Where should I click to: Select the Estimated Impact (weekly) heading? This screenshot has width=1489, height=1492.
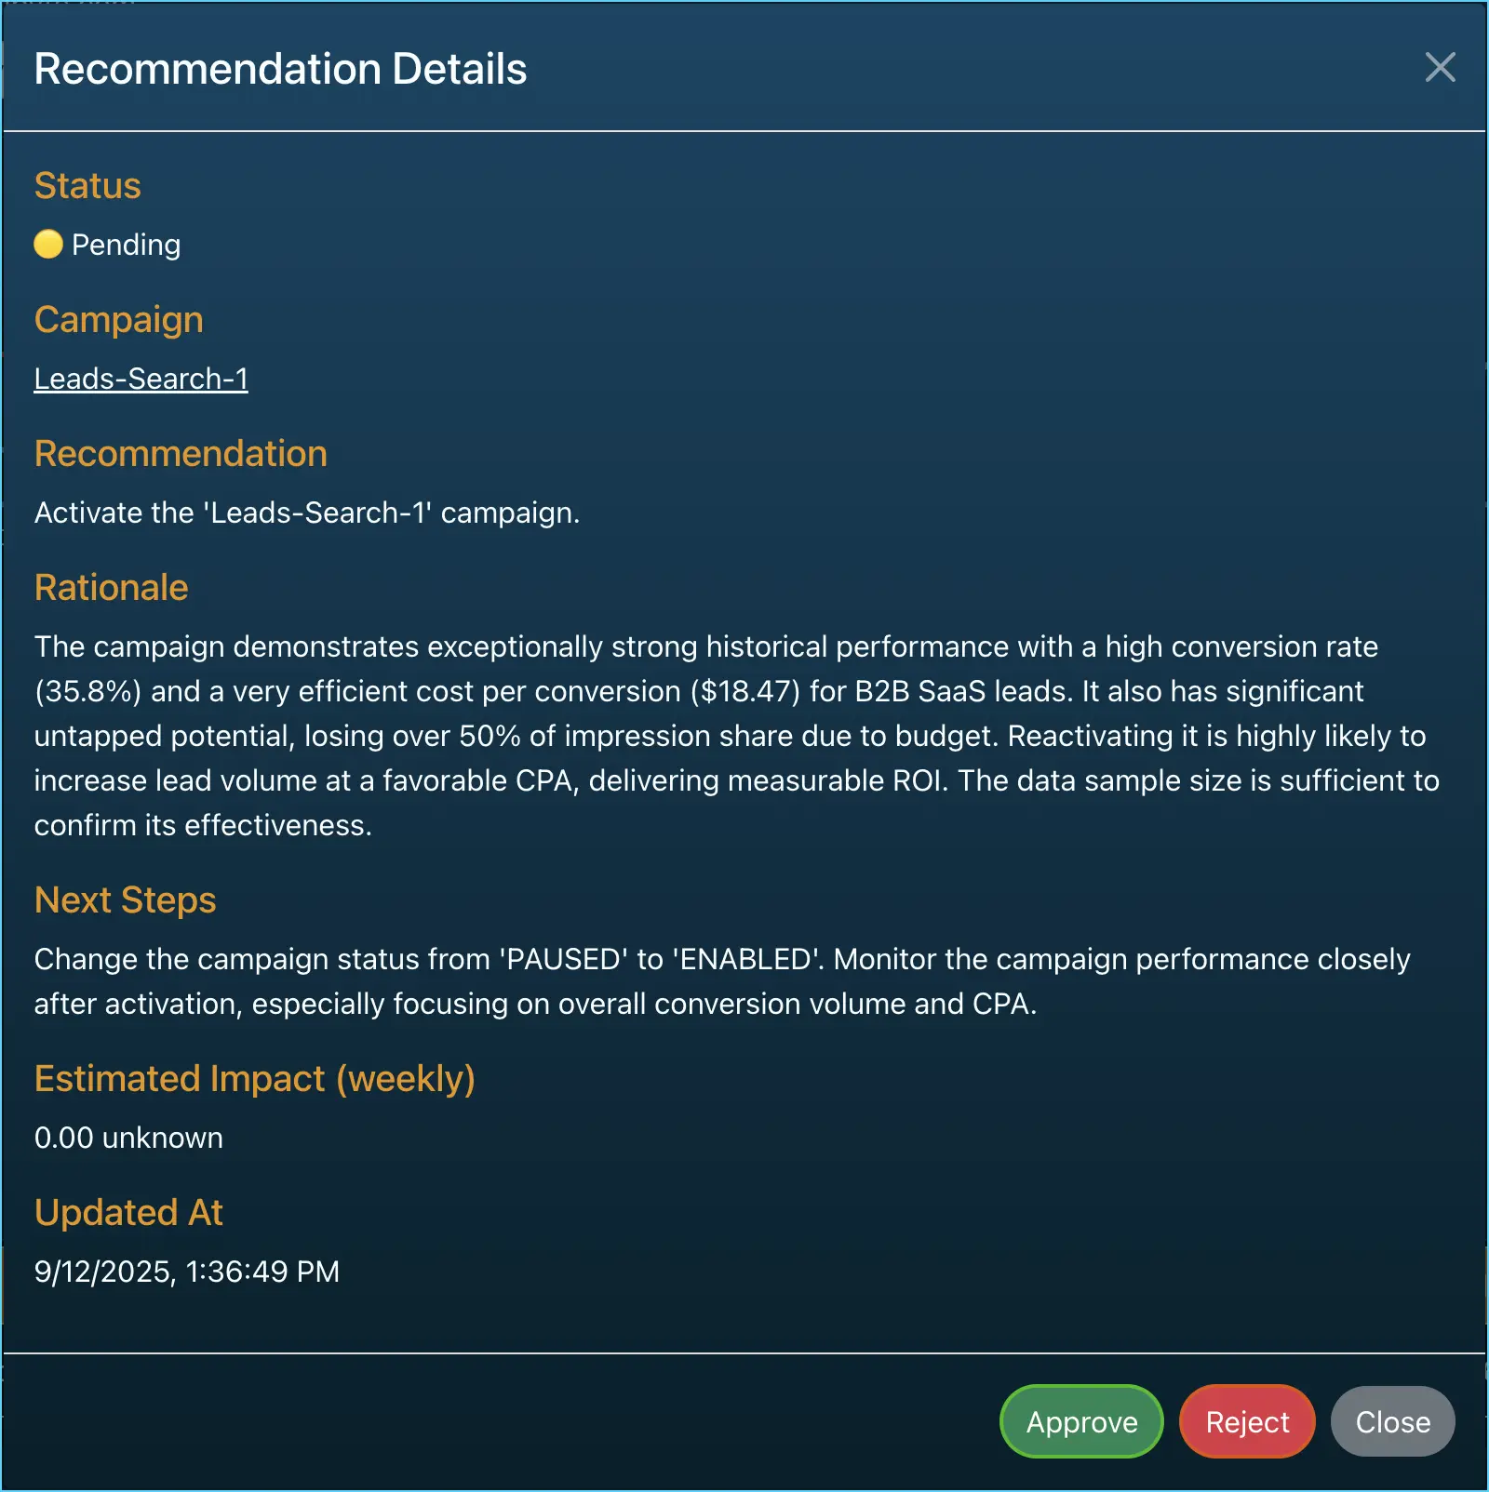click(x=254, y=1078)
